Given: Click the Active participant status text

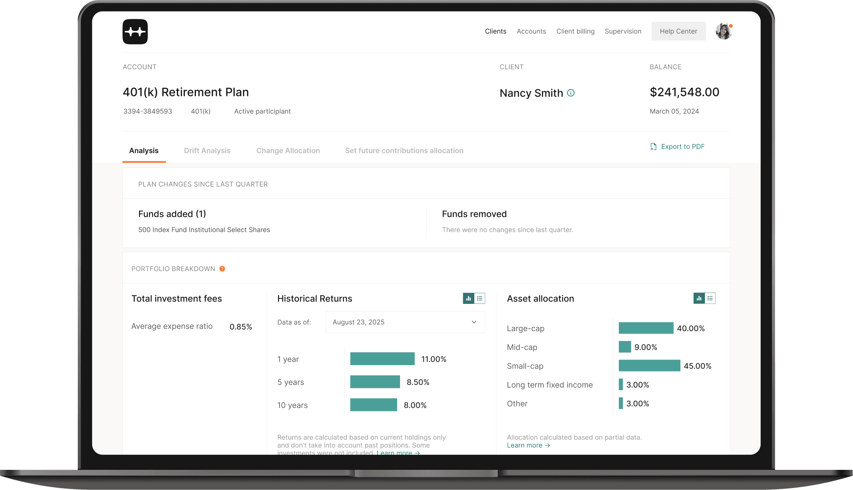Looking at the screenshot, I should 262,111.
